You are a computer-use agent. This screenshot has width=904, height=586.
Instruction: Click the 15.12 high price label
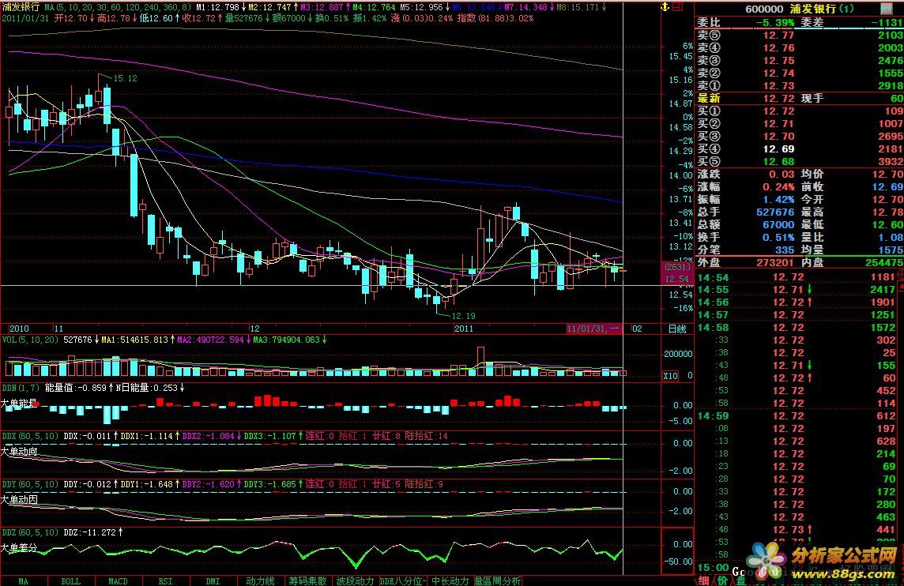click(x=125, y=78)
